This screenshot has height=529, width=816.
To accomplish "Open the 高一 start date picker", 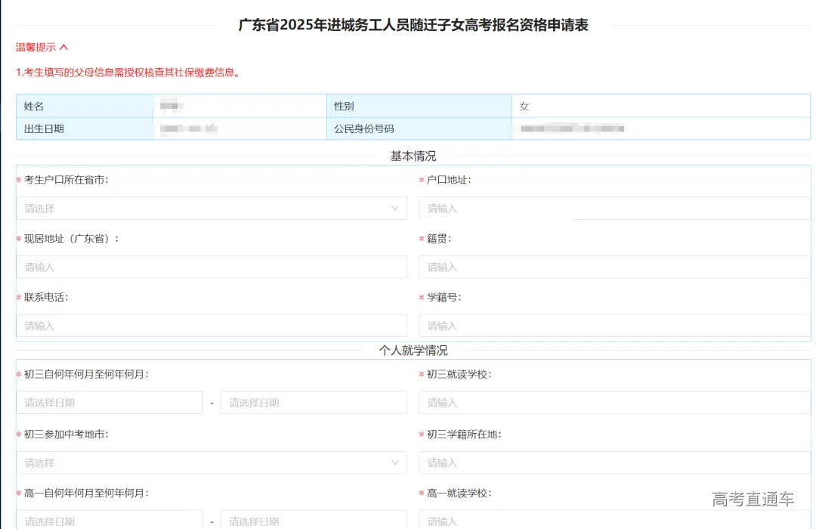I will (x=110, y=520).
